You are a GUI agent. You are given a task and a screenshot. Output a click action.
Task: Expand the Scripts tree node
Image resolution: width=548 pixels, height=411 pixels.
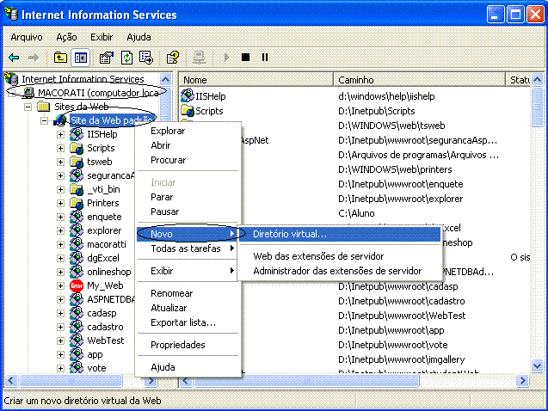click(60, 149)
